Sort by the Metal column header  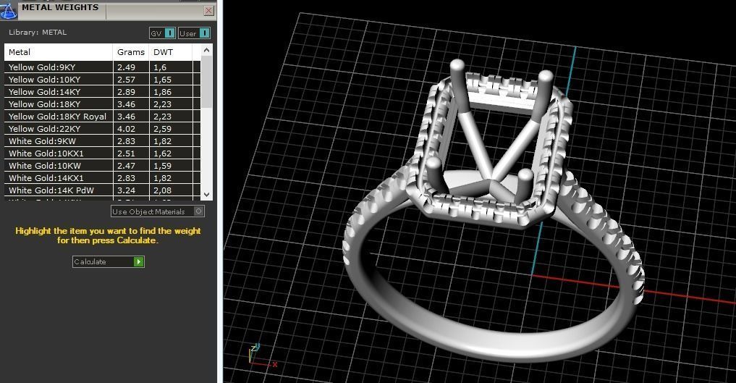pos(58,52)
